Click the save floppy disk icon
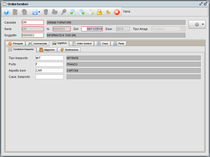The image size is (210, 157). tap(35, 12)
